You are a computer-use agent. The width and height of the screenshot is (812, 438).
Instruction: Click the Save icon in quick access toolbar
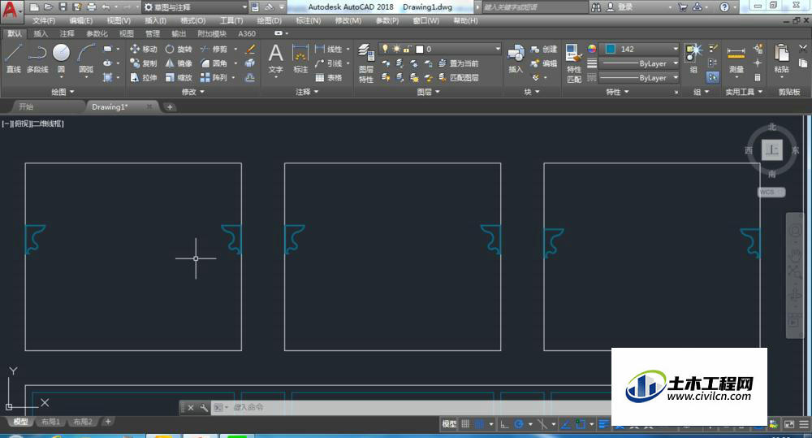click(x=63, y=7)
